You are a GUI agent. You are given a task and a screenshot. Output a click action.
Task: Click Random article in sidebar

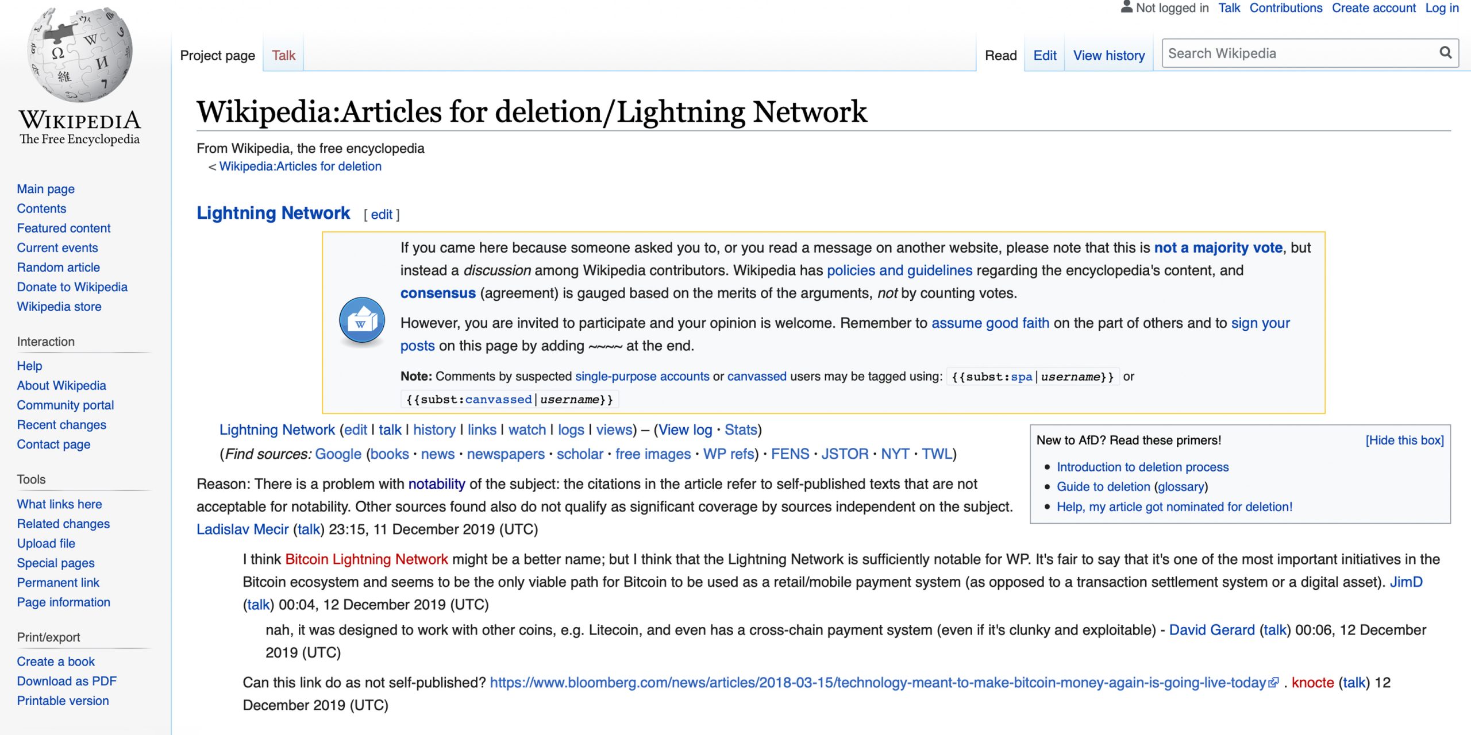click(x=58, y=267)
